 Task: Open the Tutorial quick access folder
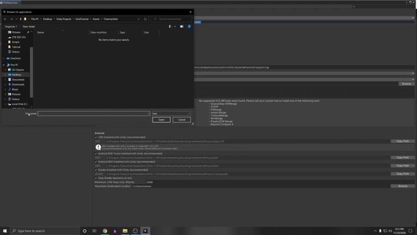coord(16,47)
